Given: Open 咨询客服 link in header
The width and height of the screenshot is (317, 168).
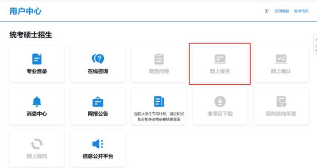Looking at the screenshot, I should pyautogui.click(x=282, y=11).
